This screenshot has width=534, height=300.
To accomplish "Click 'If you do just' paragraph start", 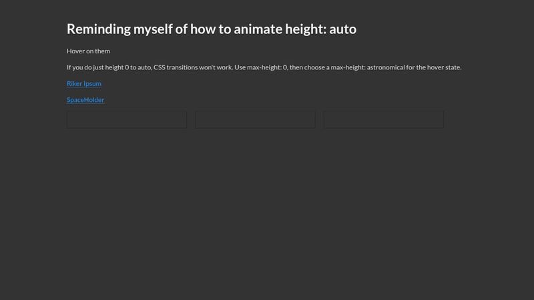I will 85,67.
